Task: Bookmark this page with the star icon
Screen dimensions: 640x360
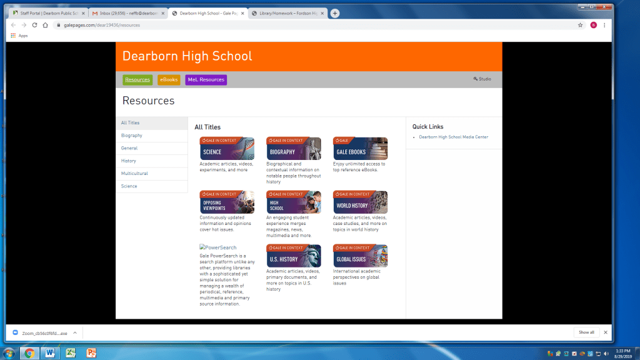Action: pos(580,25)
